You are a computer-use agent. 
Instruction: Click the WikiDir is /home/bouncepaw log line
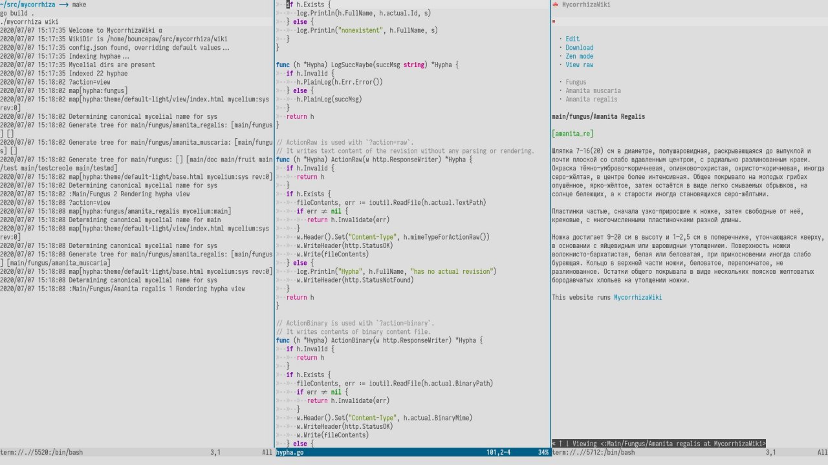(114, 39)
